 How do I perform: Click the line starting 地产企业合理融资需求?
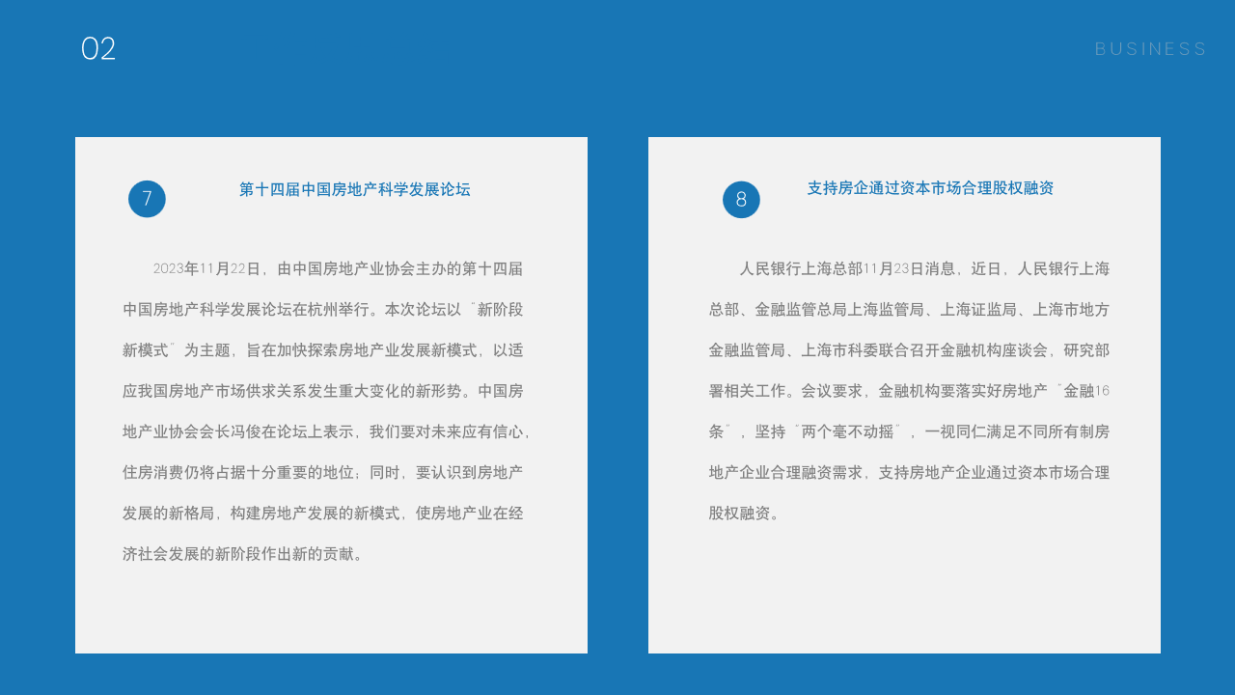[909, 473]
